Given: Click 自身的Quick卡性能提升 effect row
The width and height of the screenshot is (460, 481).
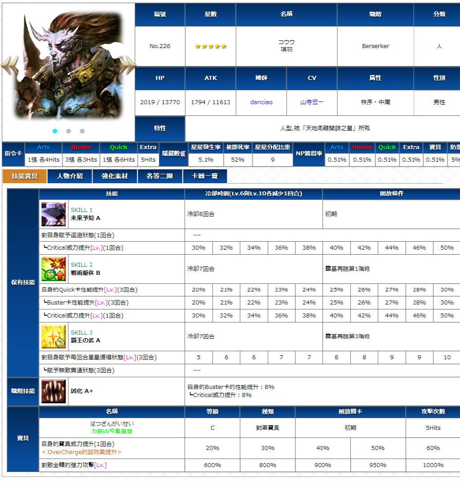Looking at the screenshot, I should 112,290.
